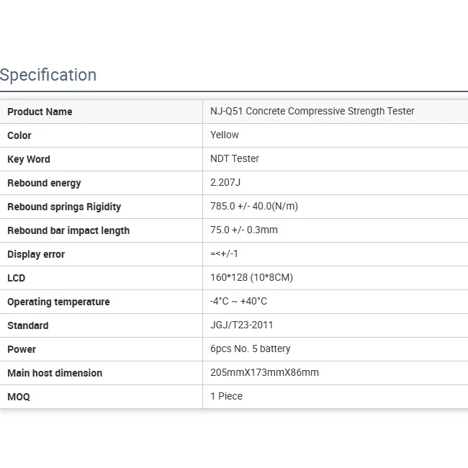Screen dimensions: 468x468
Task: Click the Rebound bar impact length label
Action: pos(68,230)
